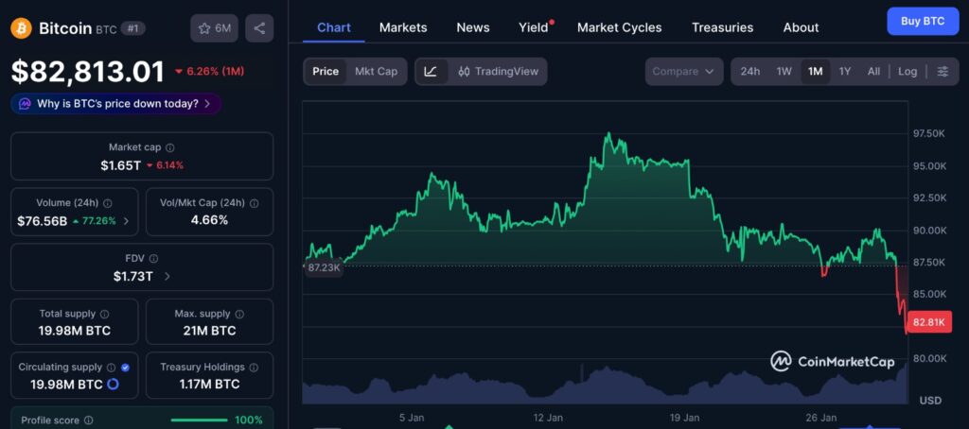Open the Markets tab

(403, 27)
